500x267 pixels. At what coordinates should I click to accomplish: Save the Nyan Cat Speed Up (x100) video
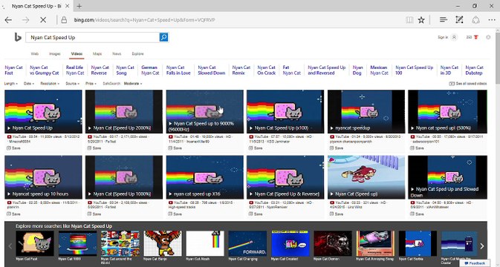click(x=256, y=148)
